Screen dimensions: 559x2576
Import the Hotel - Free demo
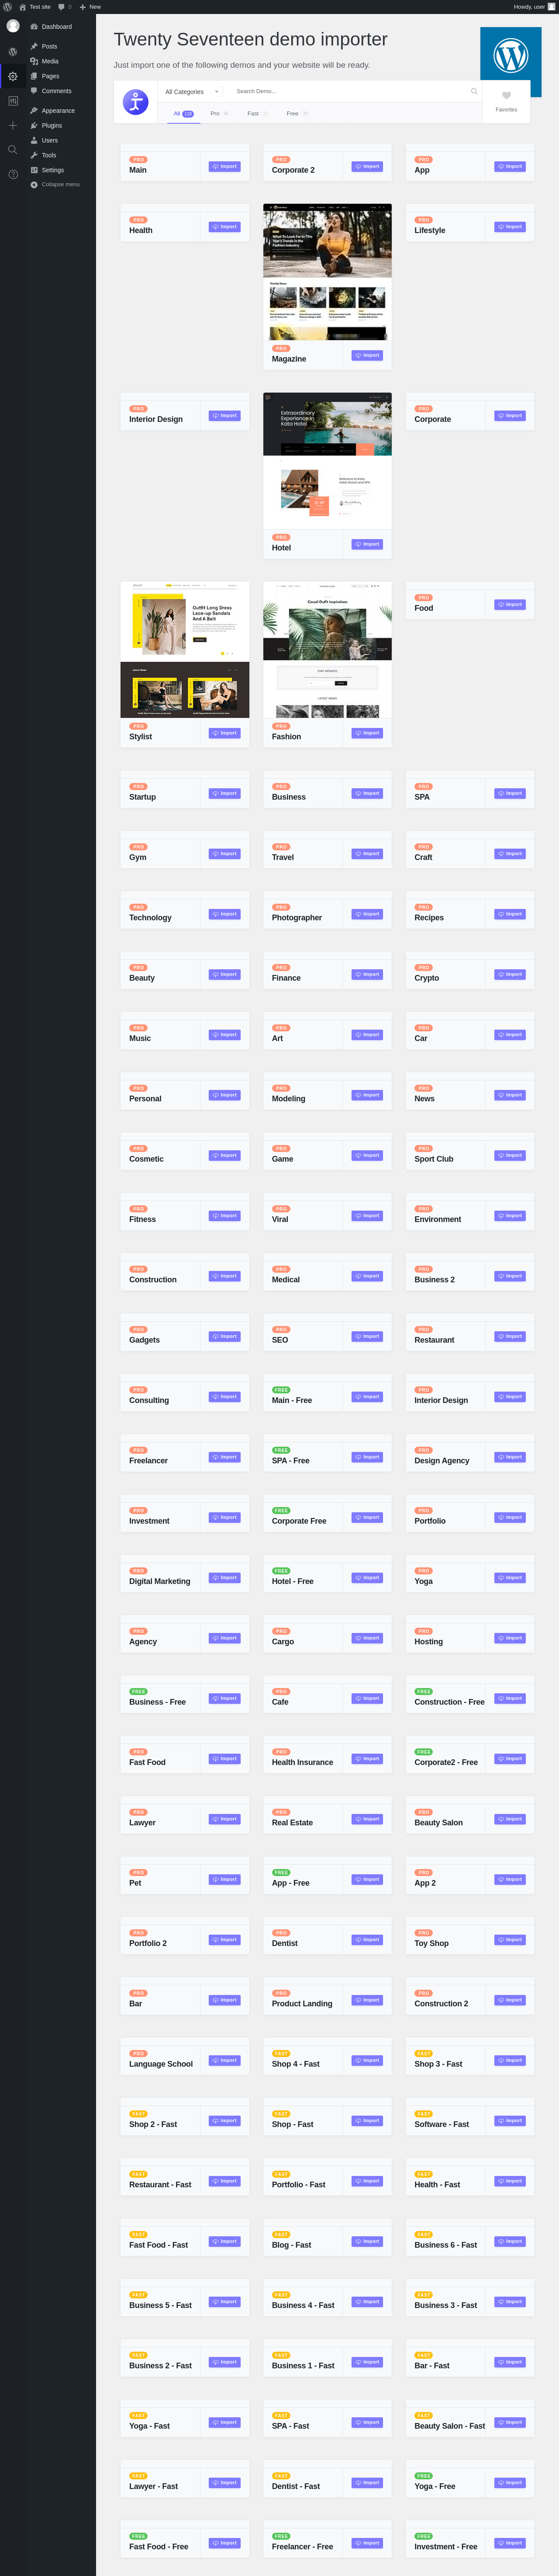tap(367, 1578)
